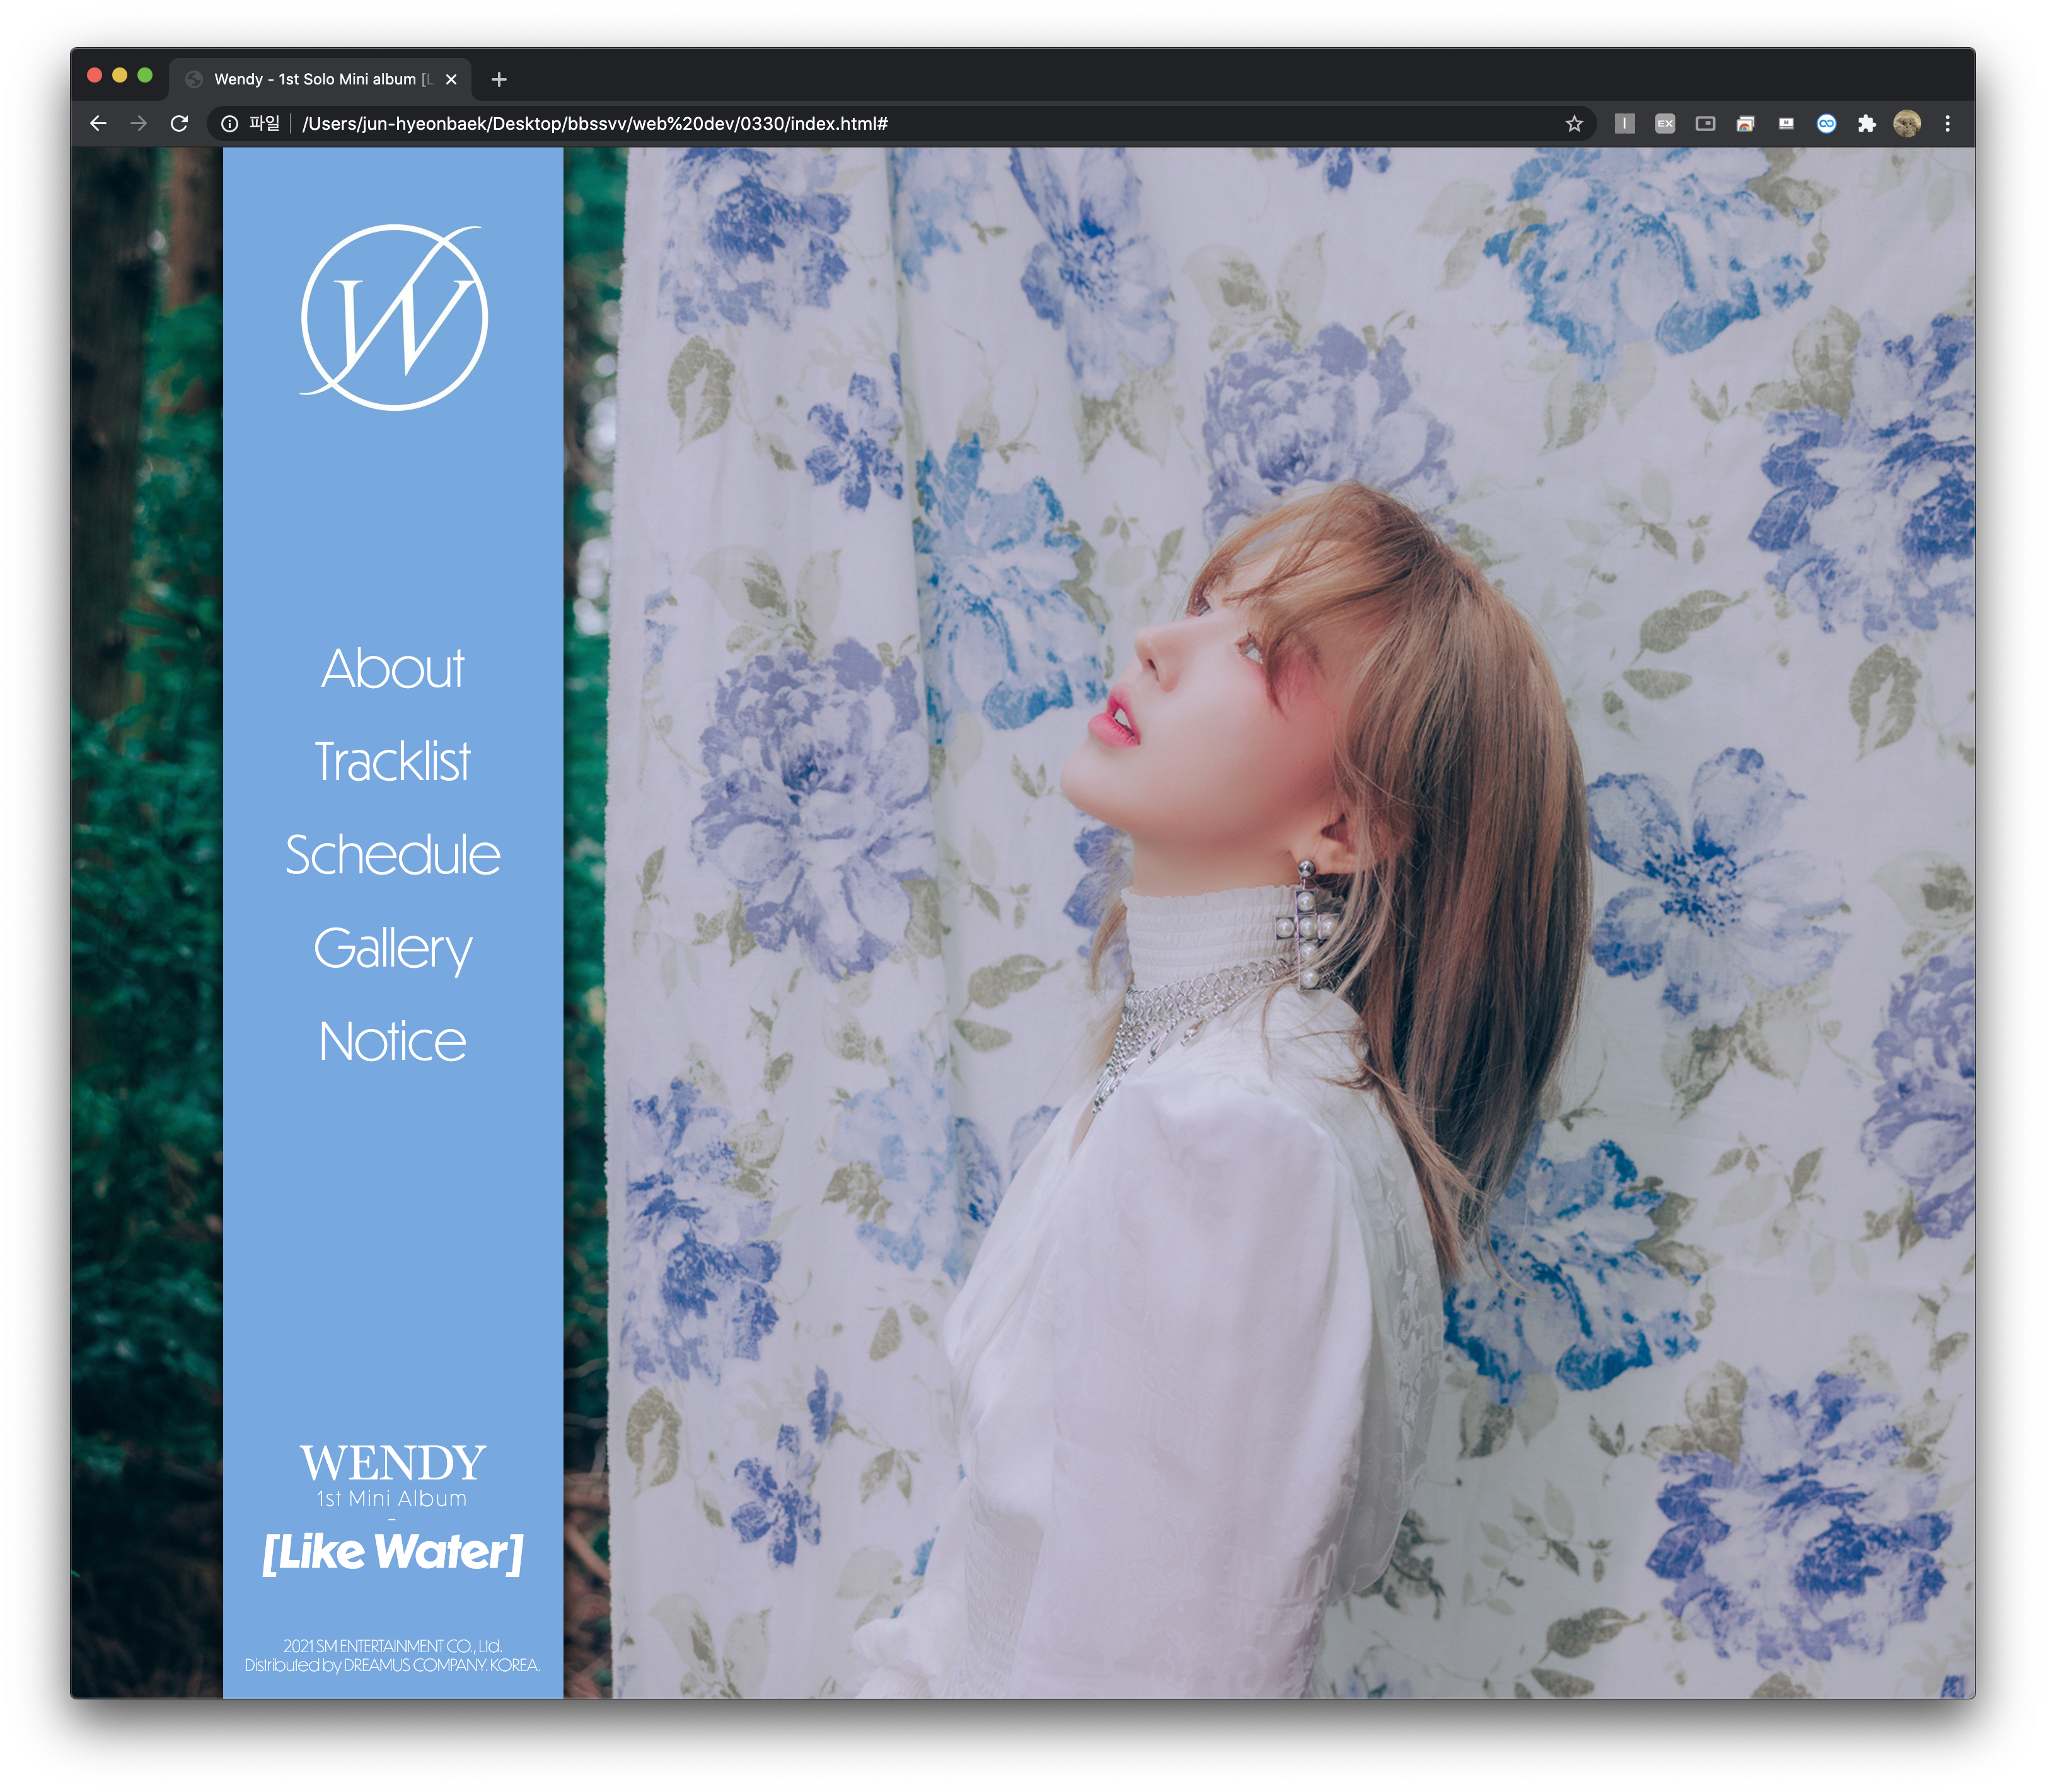Click the circular W logo
The height and width of the screenshot is (1792, 2046).
point(393,318)
